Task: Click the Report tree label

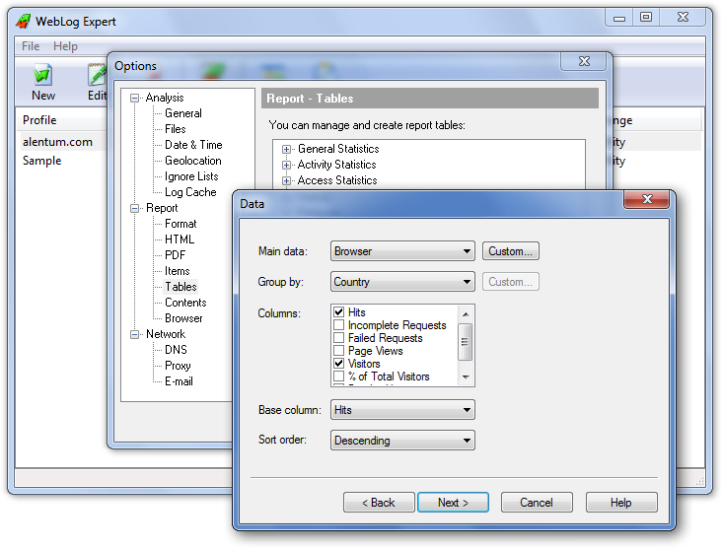Action: [162, 208]
